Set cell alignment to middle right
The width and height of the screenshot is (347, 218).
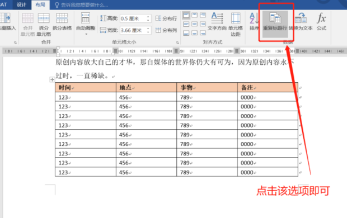pos(203,24)
